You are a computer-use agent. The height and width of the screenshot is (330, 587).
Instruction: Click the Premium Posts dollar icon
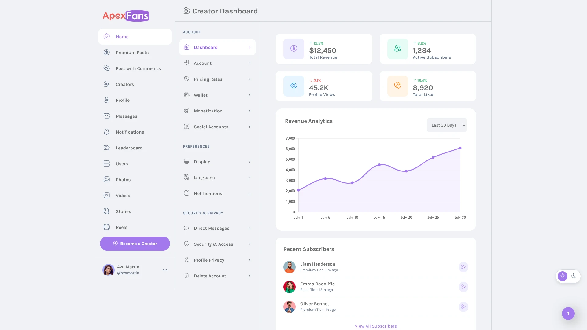106,53
